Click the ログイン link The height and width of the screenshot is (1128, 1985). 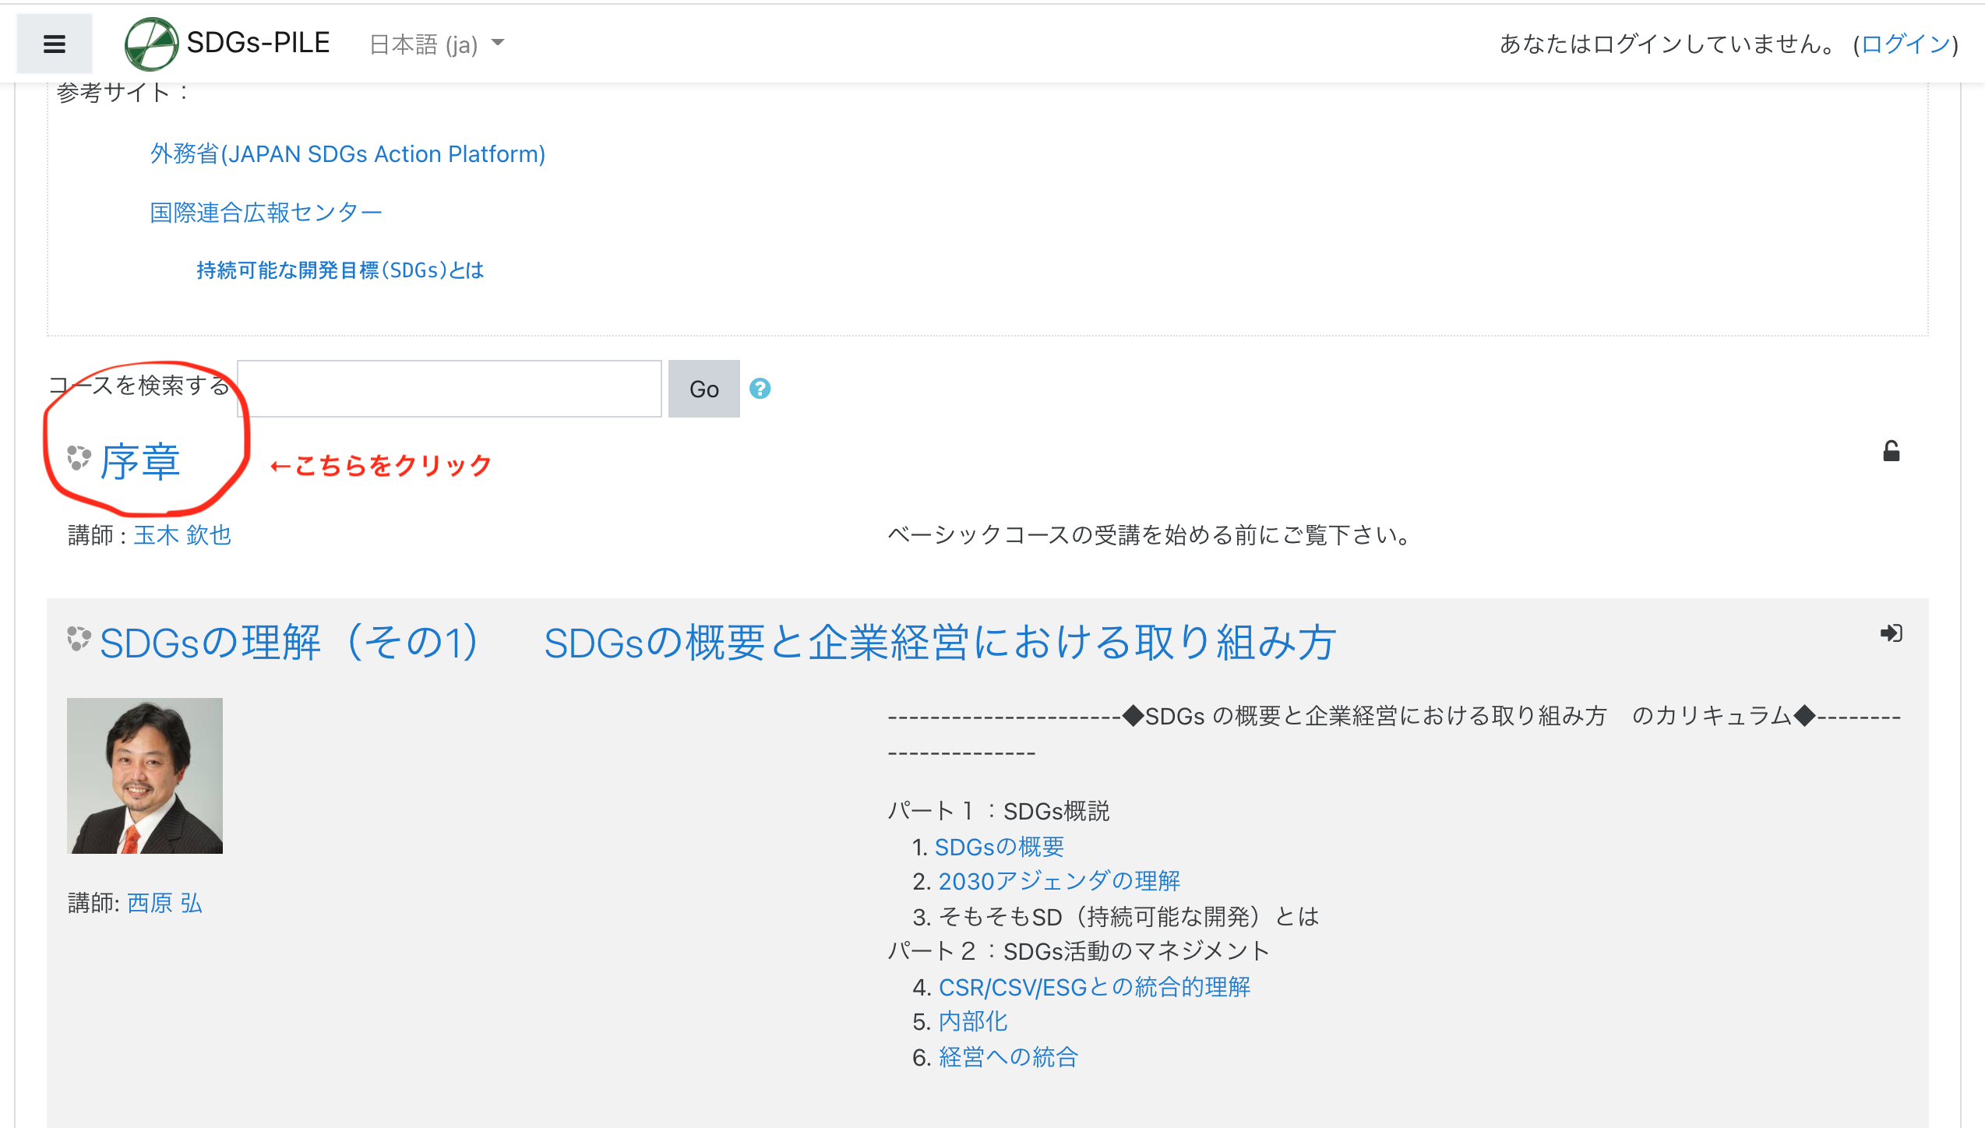click(x=1905, y=44)
